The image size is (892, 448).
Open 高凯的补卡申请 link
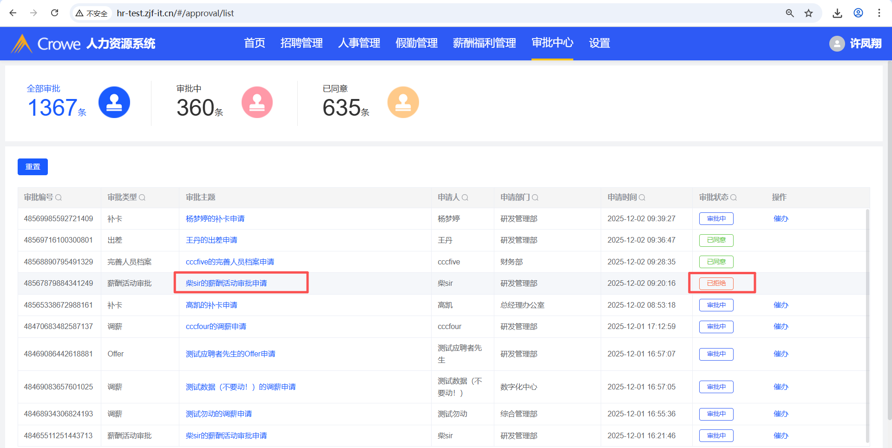click(211, 305)
